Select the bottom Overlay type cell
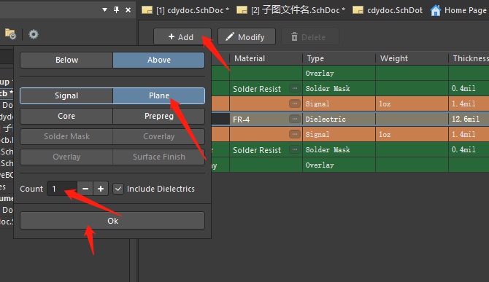This screenshot has height=282, width=489. coord(339,165)
